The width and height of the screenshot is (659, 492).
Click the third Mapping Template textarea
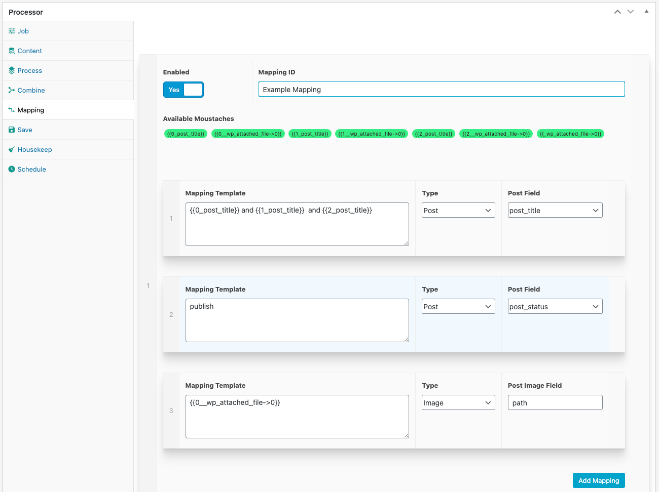pyautogui.click(x=297, y=417)
